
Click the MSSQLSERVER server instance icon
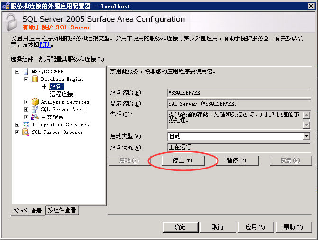click(x=26, y=71)
